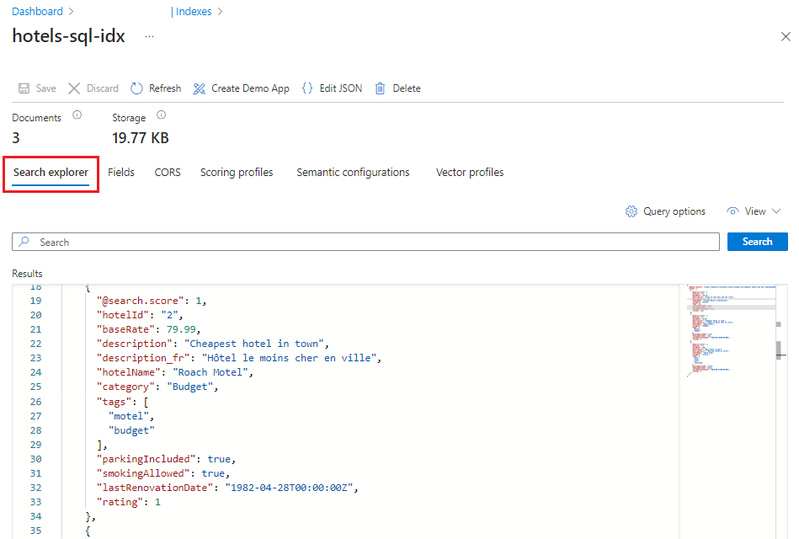The height and width of the screenshot is (539, 799).
Task: Expand the Dashboard breadcrumb chevron
Action: (x=70, y=11)
